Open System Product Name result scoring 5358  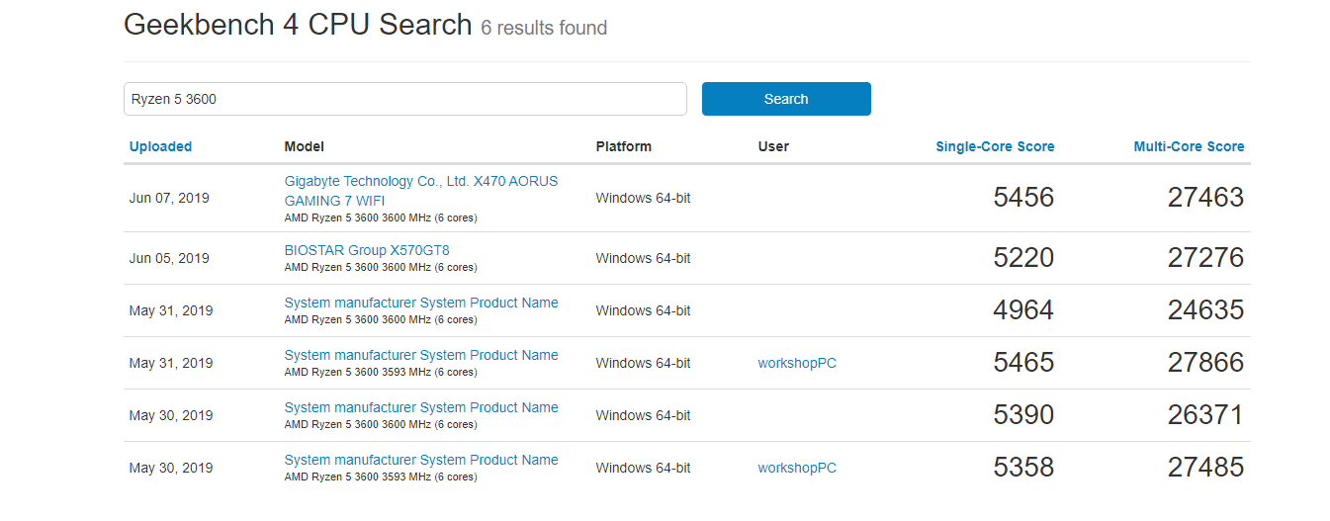pyautogui.click(x=421, y=460)
